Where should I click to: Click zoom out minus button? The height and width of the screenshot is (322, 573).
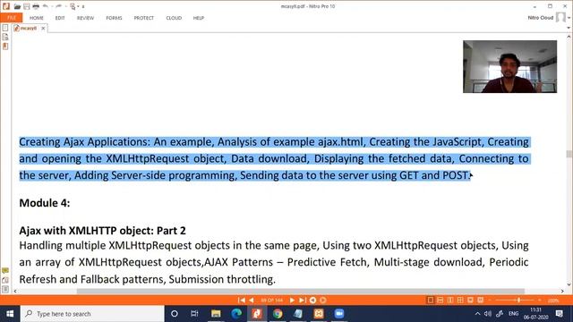[x=490, y=301]
